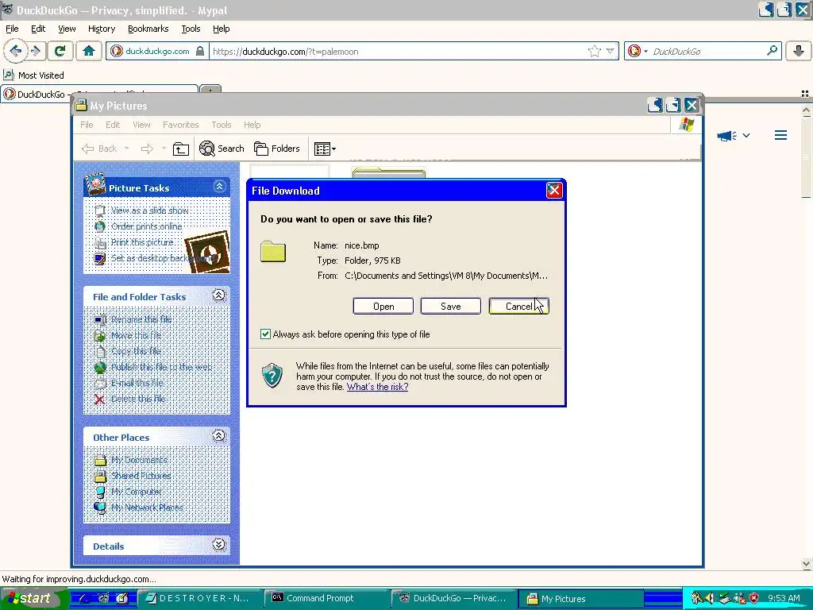813x610 pixels.
Task: Click the padlock site identity icon
Action: click(x=199, y=51)
